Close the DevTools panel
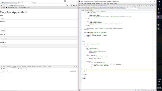Screen dimensions: 162x91 [77, 66]
